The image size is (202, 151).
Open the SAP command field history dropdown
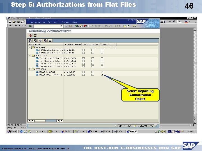coord(61,26)
